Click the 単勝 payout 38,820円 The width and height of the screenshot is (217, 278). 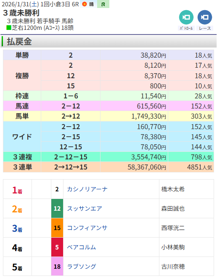[x=153, y=56]
